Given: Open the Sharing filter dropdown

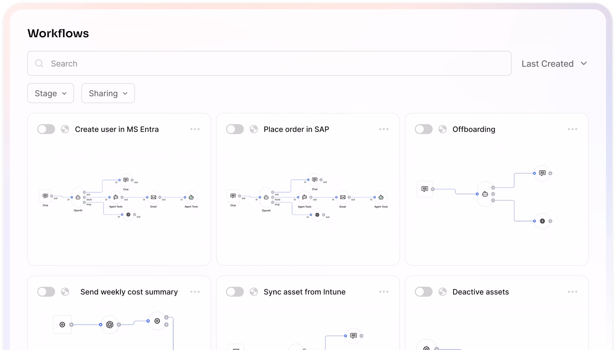Looking at the screenshot, I should coord(108,93).
